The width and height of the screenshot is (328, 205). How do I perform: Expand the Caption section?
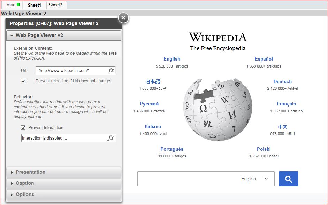click(x=64, y=183)
